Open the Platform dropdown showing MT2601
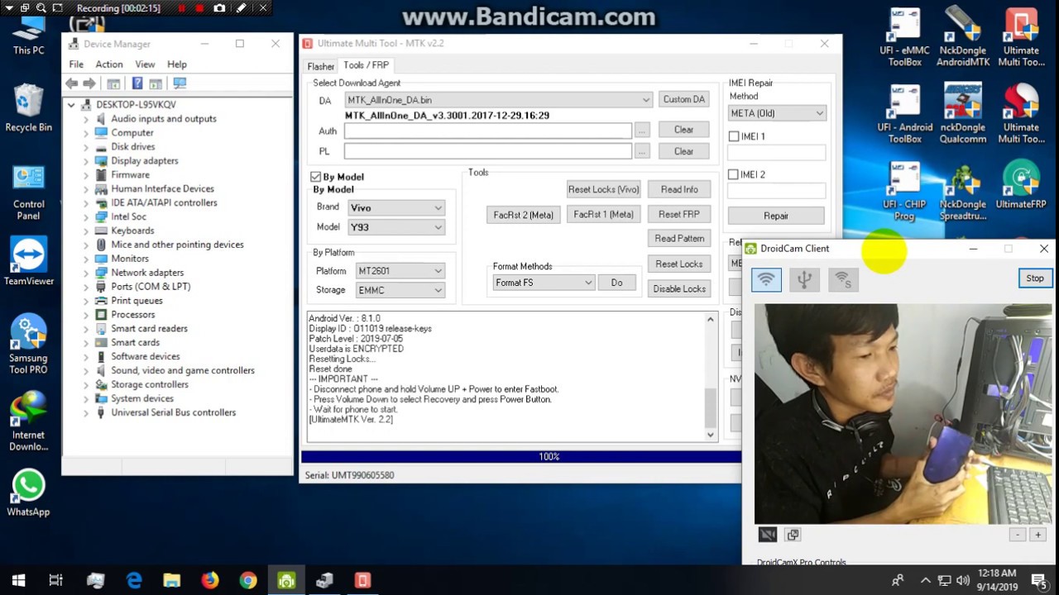The width and height of the screenshot is (1059, 595). [x=400, y=271]
